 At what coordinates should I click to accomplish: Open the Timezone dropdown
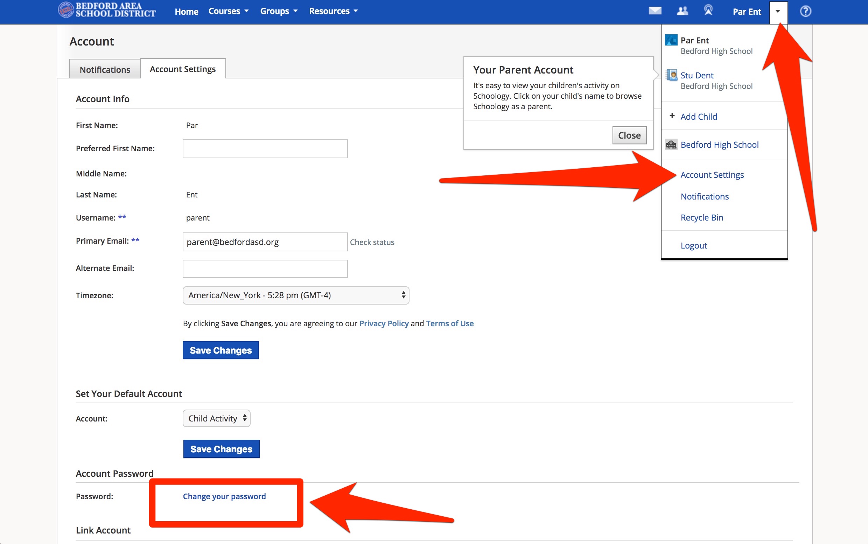296,295
